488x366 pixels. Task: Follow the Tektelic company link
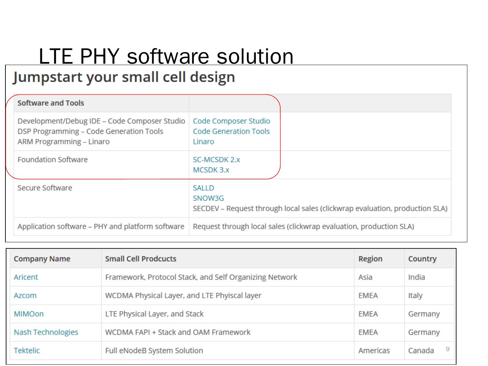click(x=26, y=350)
